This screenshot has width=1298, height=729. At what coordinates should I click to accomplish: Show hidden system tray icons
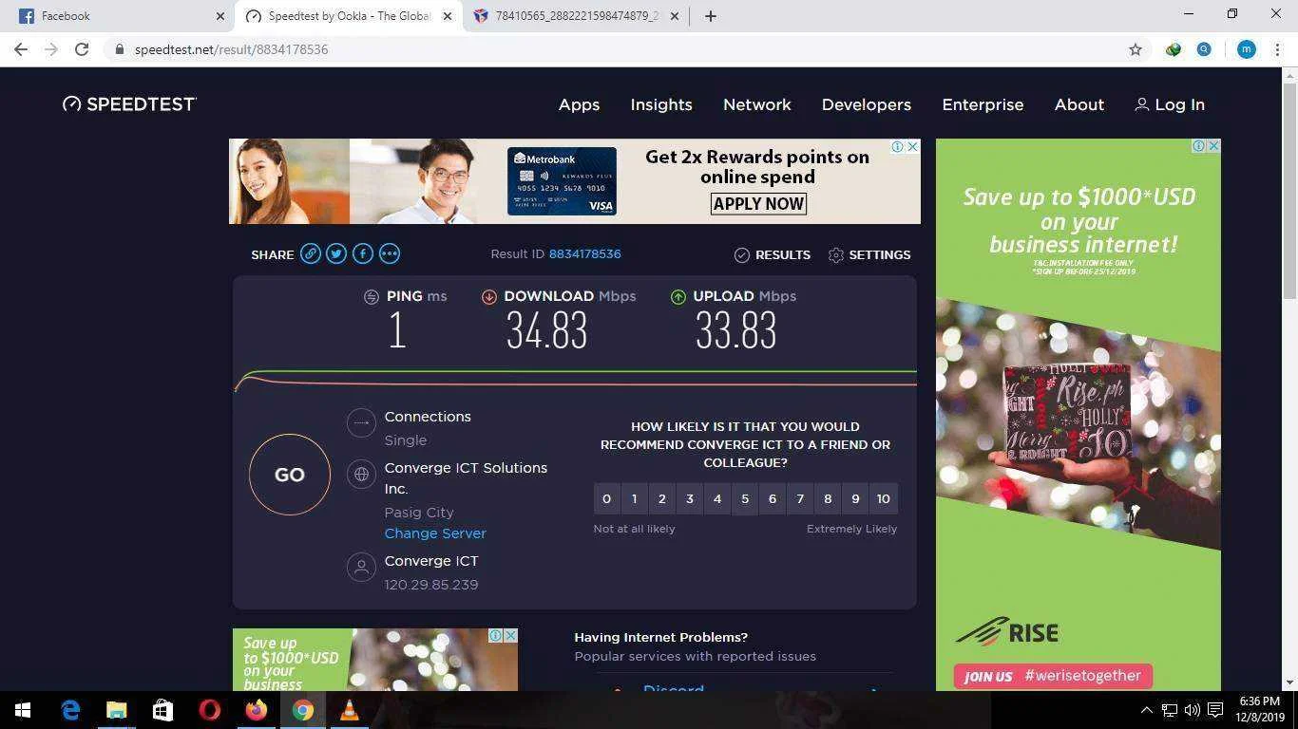1146,710
